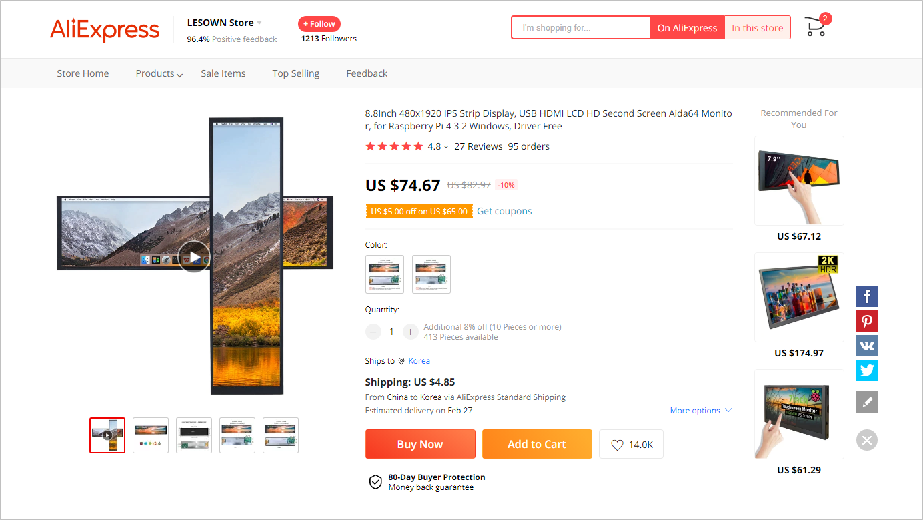This screenshot has width=923, height=520.
Task: Add item to wishlist with heart icon
Action: click(631, 445)
